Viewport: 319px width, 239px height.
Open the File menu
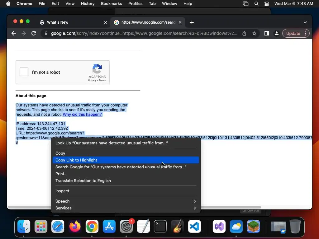coord(42,3)
